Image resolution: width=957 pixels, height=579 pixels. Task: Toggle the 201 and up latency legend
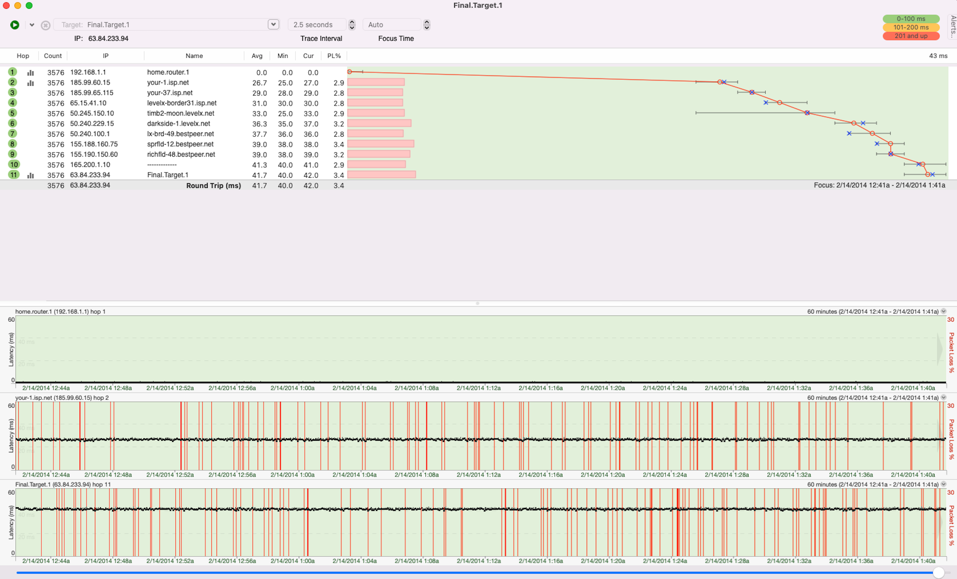click(x=911, y=36)
